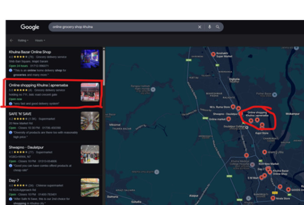
Task: Click the Day-7 shelf photo thumbnail
Action: pos(90,188)
